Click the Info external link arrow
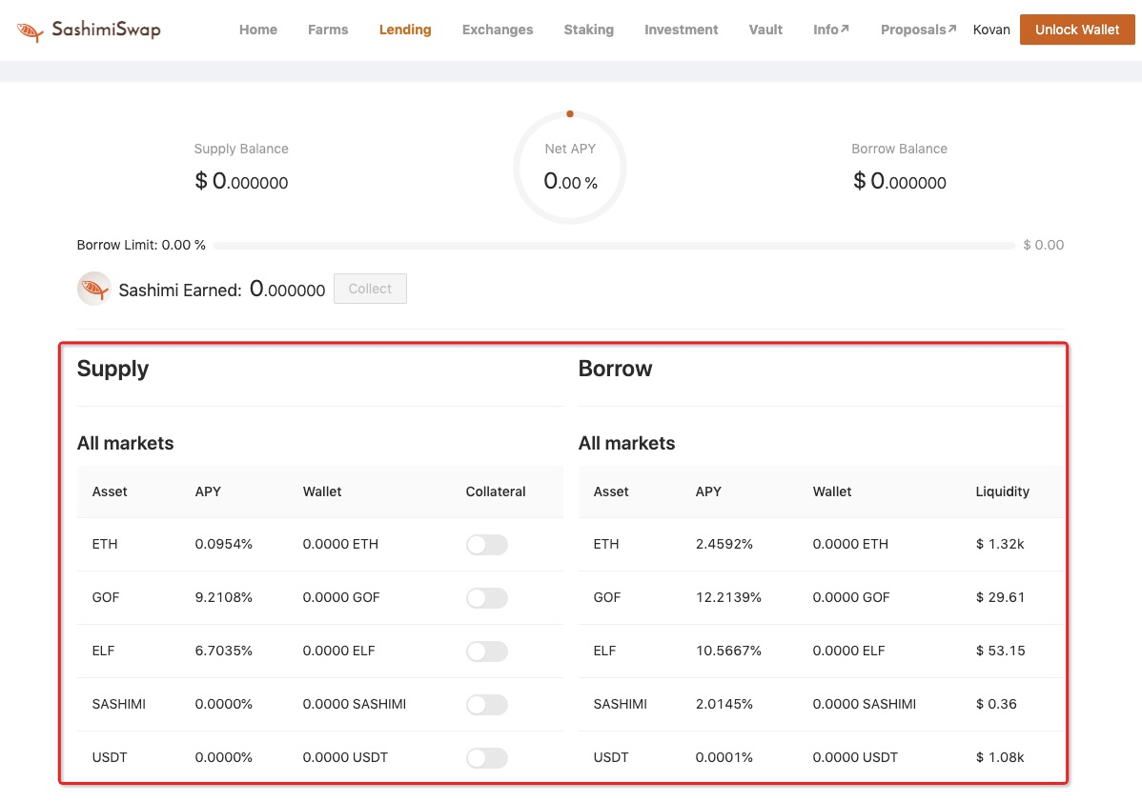 845,30
